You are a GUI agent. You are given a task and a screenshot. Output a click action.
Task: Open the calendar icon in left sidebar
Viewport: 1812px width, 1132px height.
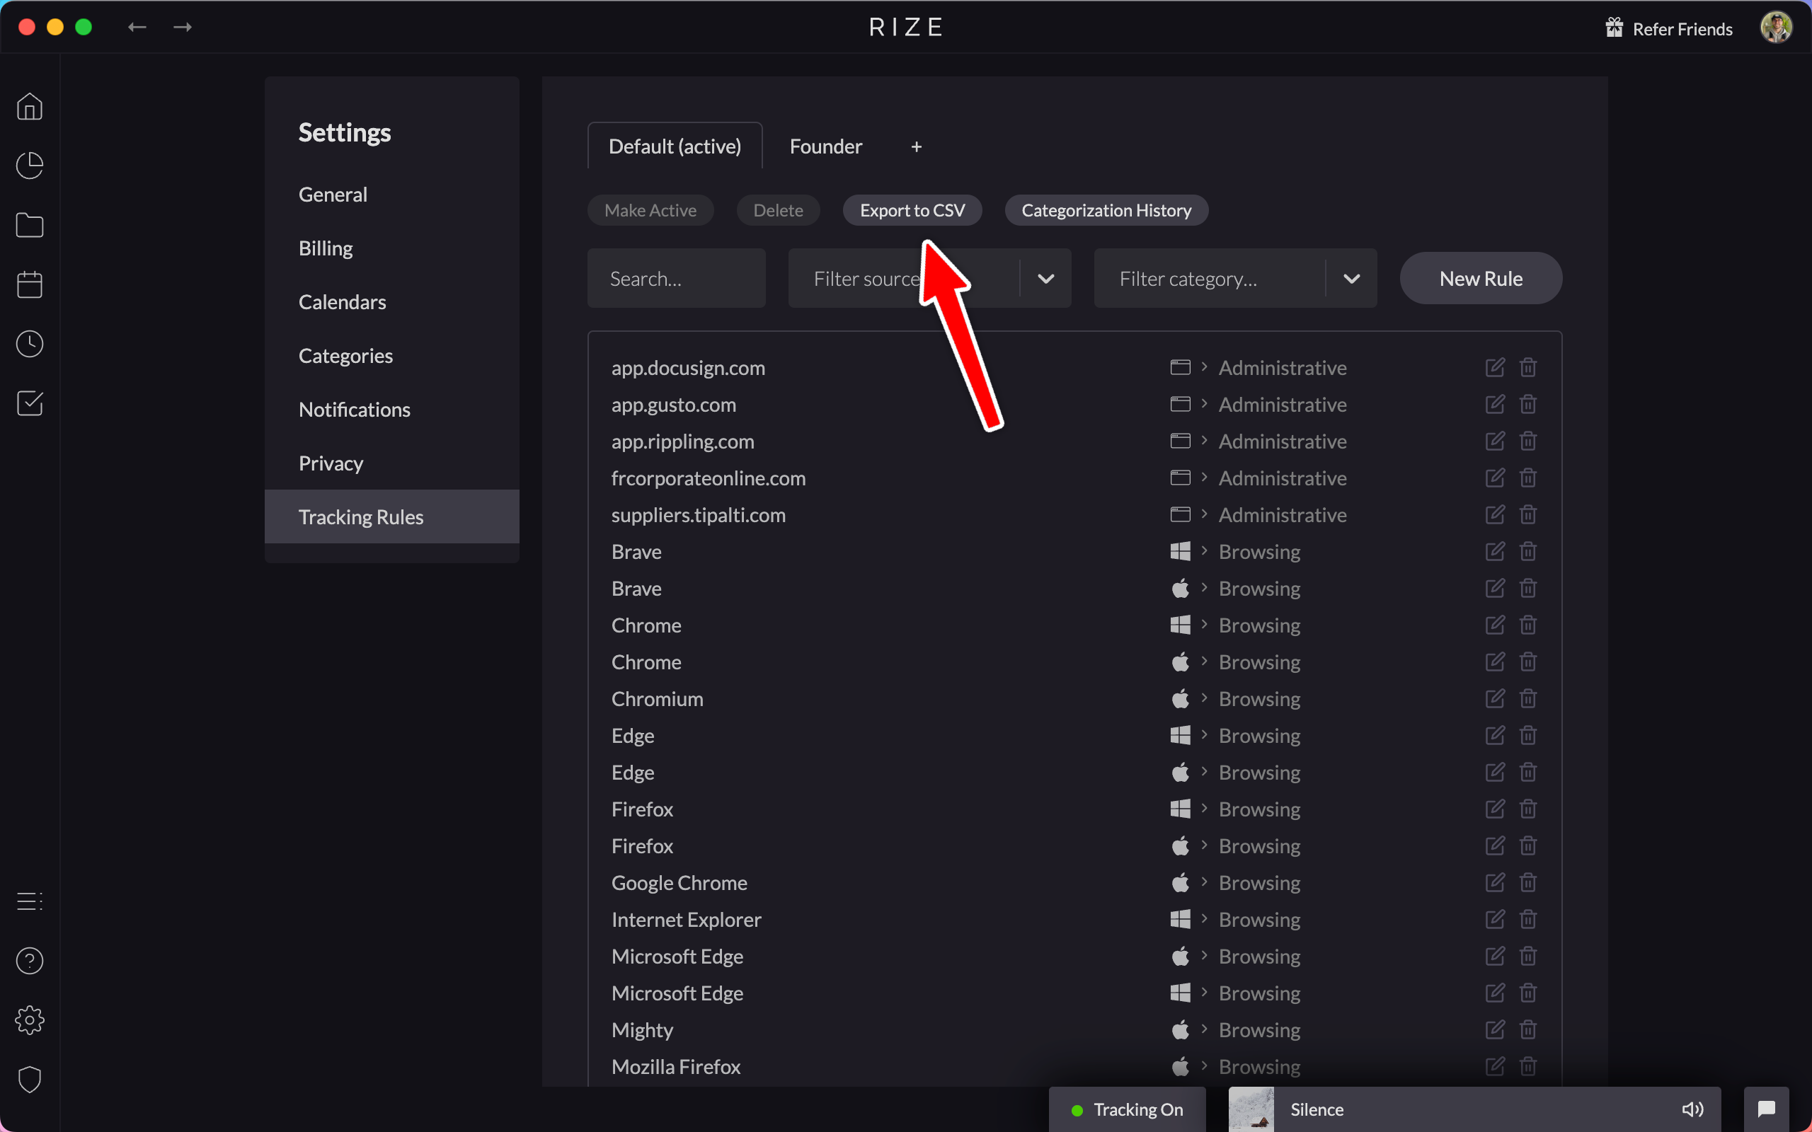[x=30, y=284]
